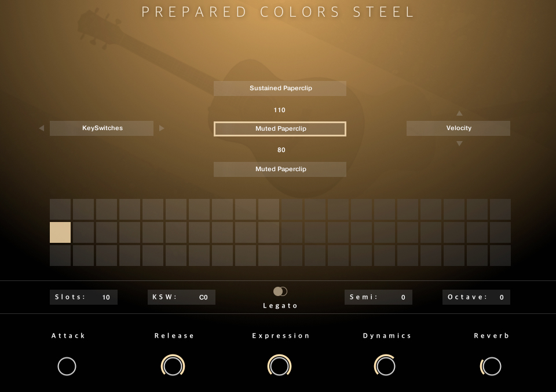The width and height of the screenshot is (556, 392).
Task: Open the KeySwitches mode selector
Action: point(102,128)
